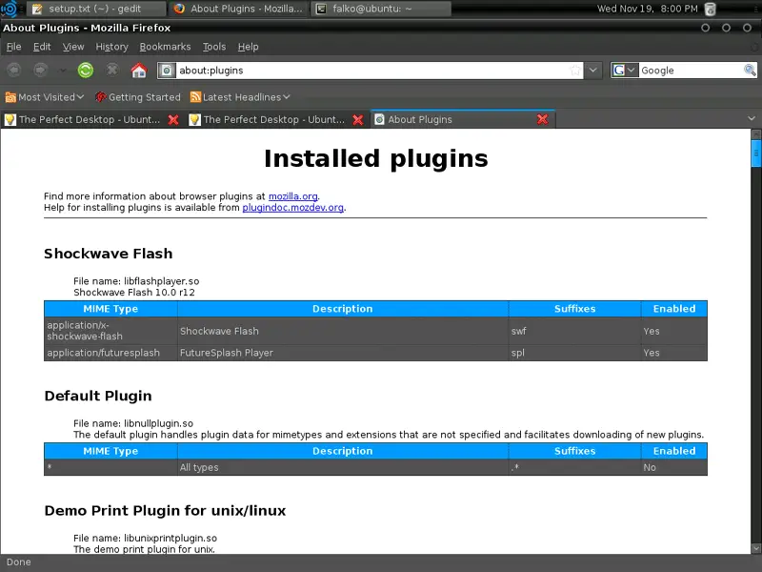Expand the Most Visited bookmarks folder
Viewport: 762px width, 572px height.
(x=45, y=97)
